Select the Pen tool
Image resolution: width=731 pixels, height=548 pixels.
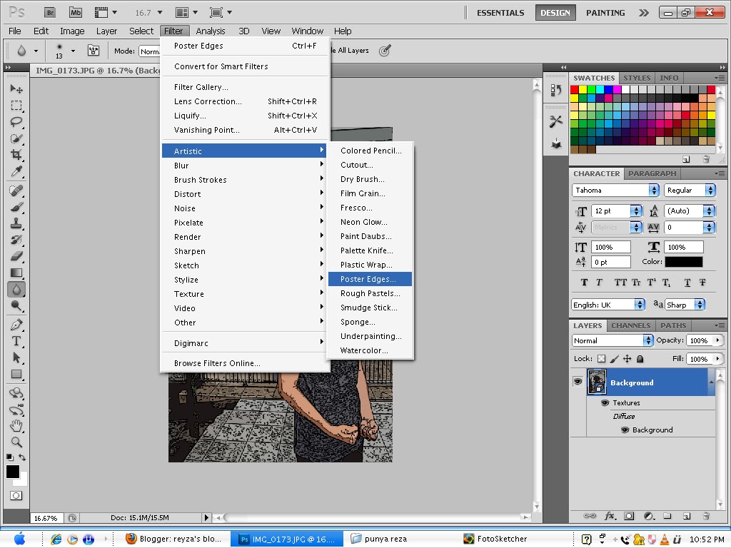[x=16, y=325]
